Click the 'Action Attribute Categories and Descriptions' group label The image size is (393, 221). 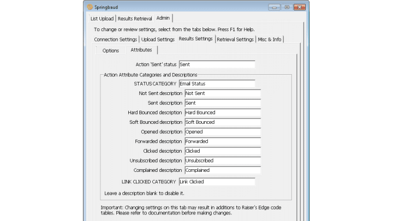pyautogui.click(x=151, y=75)
